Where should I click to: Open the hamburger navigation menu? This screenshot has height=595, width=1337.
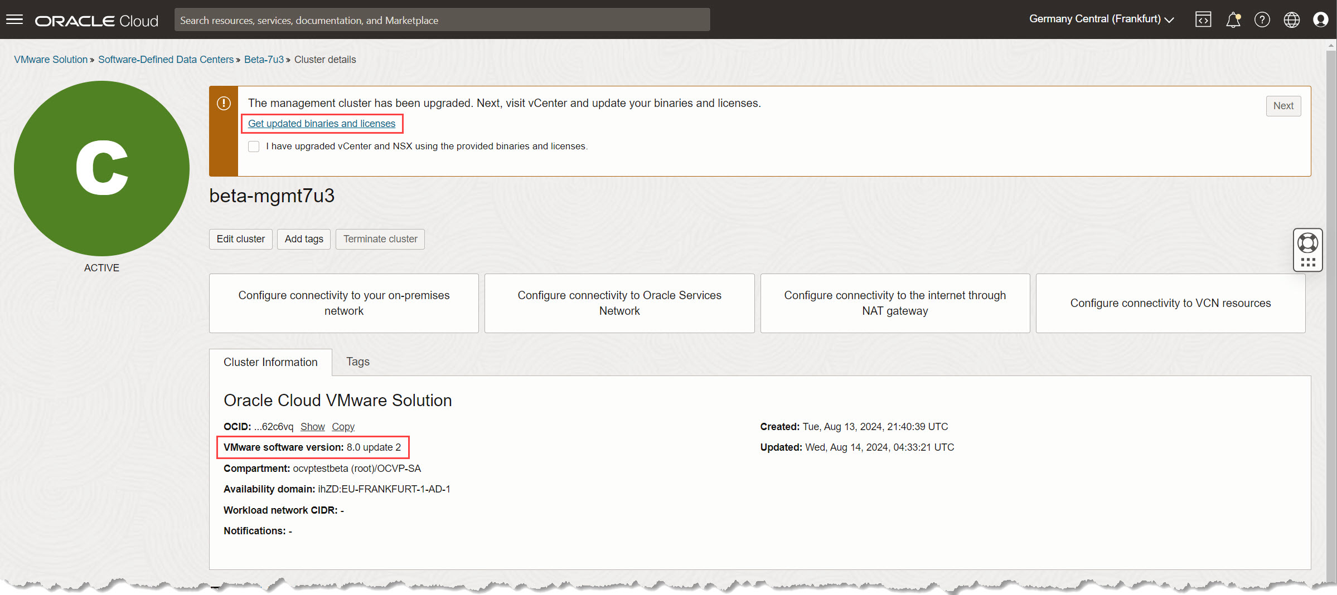coord(14,20)
